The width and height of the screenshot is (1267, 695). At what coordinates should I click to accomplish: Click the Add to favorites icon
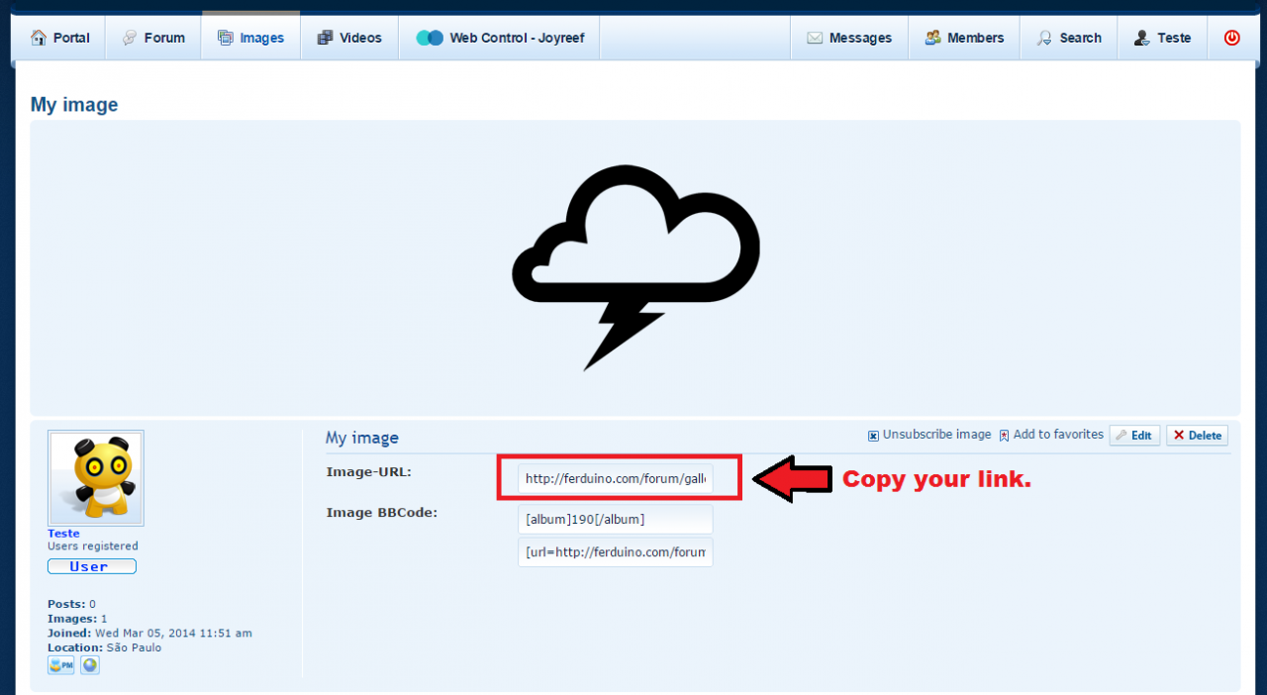click(1004, 436)
